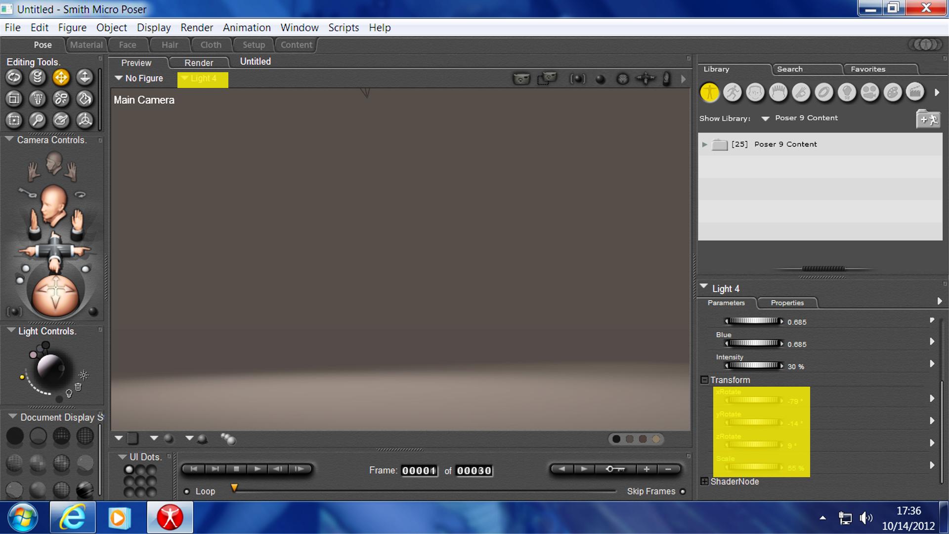Open the Pose library category icon
949x534 pixels.
tap(732, 92)
